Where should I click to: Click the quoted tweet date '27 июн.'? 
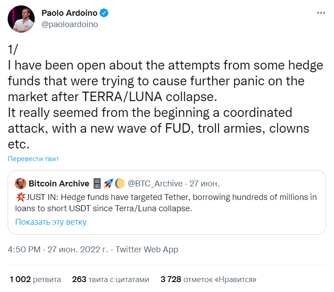pyautogui.click(x=203, y=183)
